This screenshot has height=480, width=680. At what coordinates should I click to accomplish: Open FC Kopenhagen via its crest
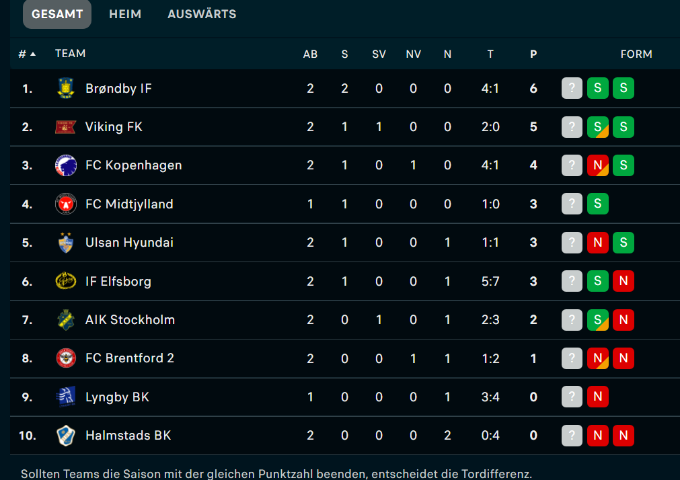[x=66, y=165]
